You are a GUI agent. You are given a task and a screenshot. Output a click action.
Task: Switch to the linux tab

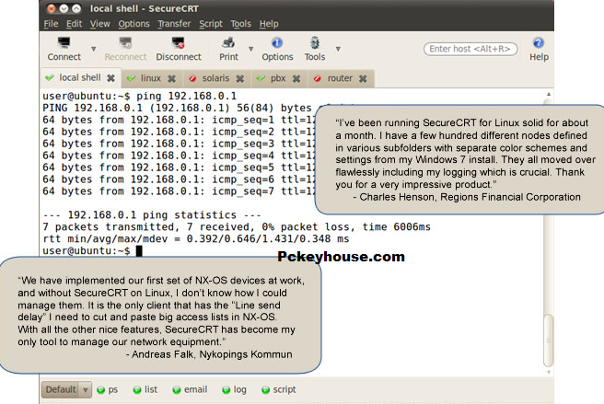pyautogui.click(x=151, y=78)
